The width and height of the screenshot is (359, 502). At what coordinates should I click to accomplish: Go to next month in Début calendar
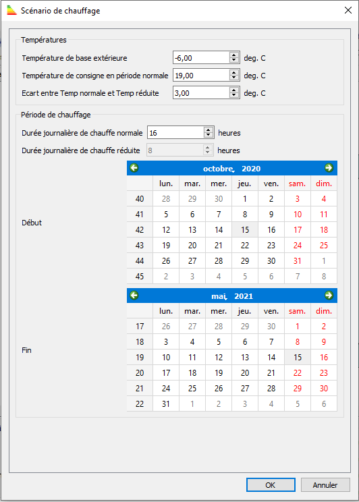pyautogui.click(x=329, y=168)
